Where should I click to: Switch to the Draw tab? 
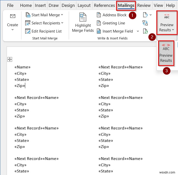click(x=53, y=5)
